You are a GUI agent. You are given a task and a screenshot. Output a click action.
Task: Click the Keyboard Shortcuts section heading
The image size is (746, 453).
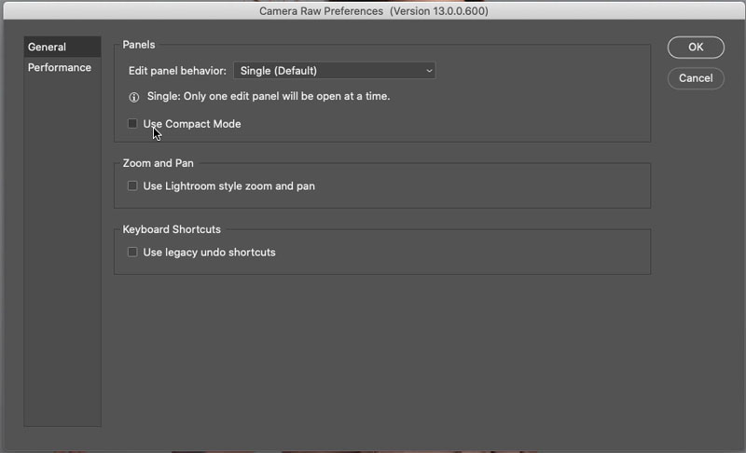(172, 229)
